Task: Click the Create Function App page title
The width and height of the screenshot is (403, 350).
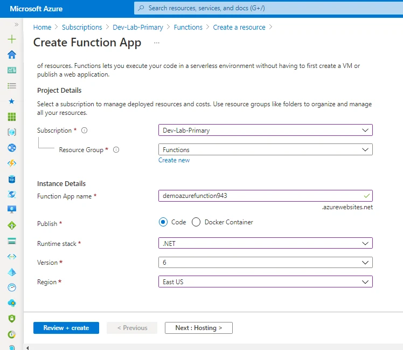Action: pos(87,43)
